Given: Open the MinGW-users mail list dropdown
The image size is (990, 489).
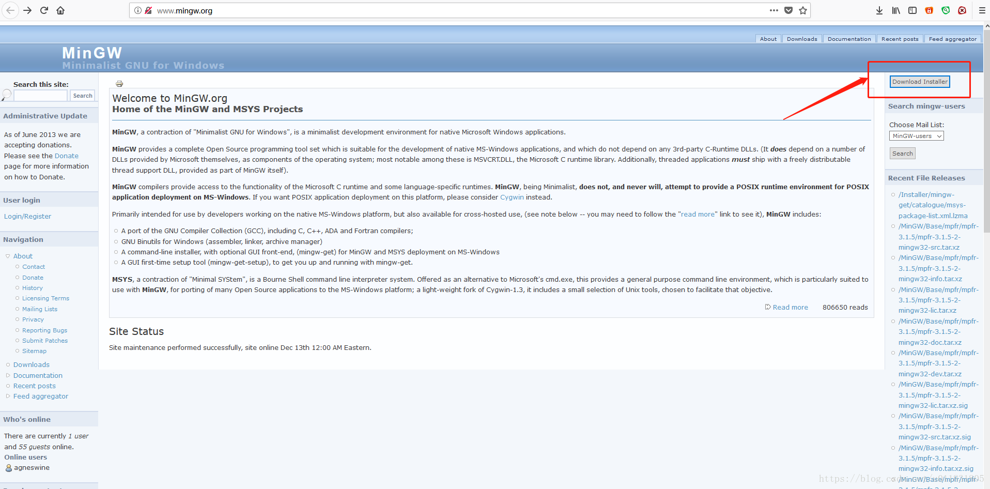Looking at the screenshot, I should tap(917, 136).
